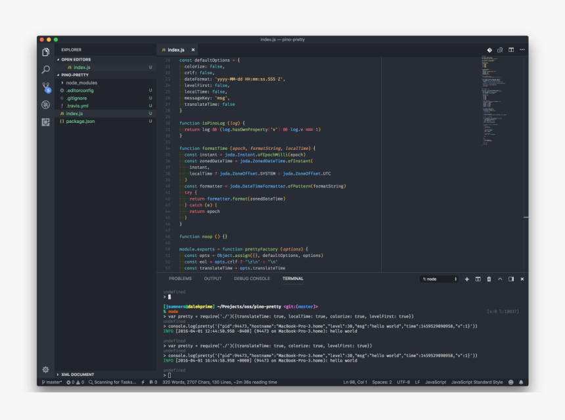Open errors and warnings count in status bar
The image size is (565, 420).
(76, 382)
